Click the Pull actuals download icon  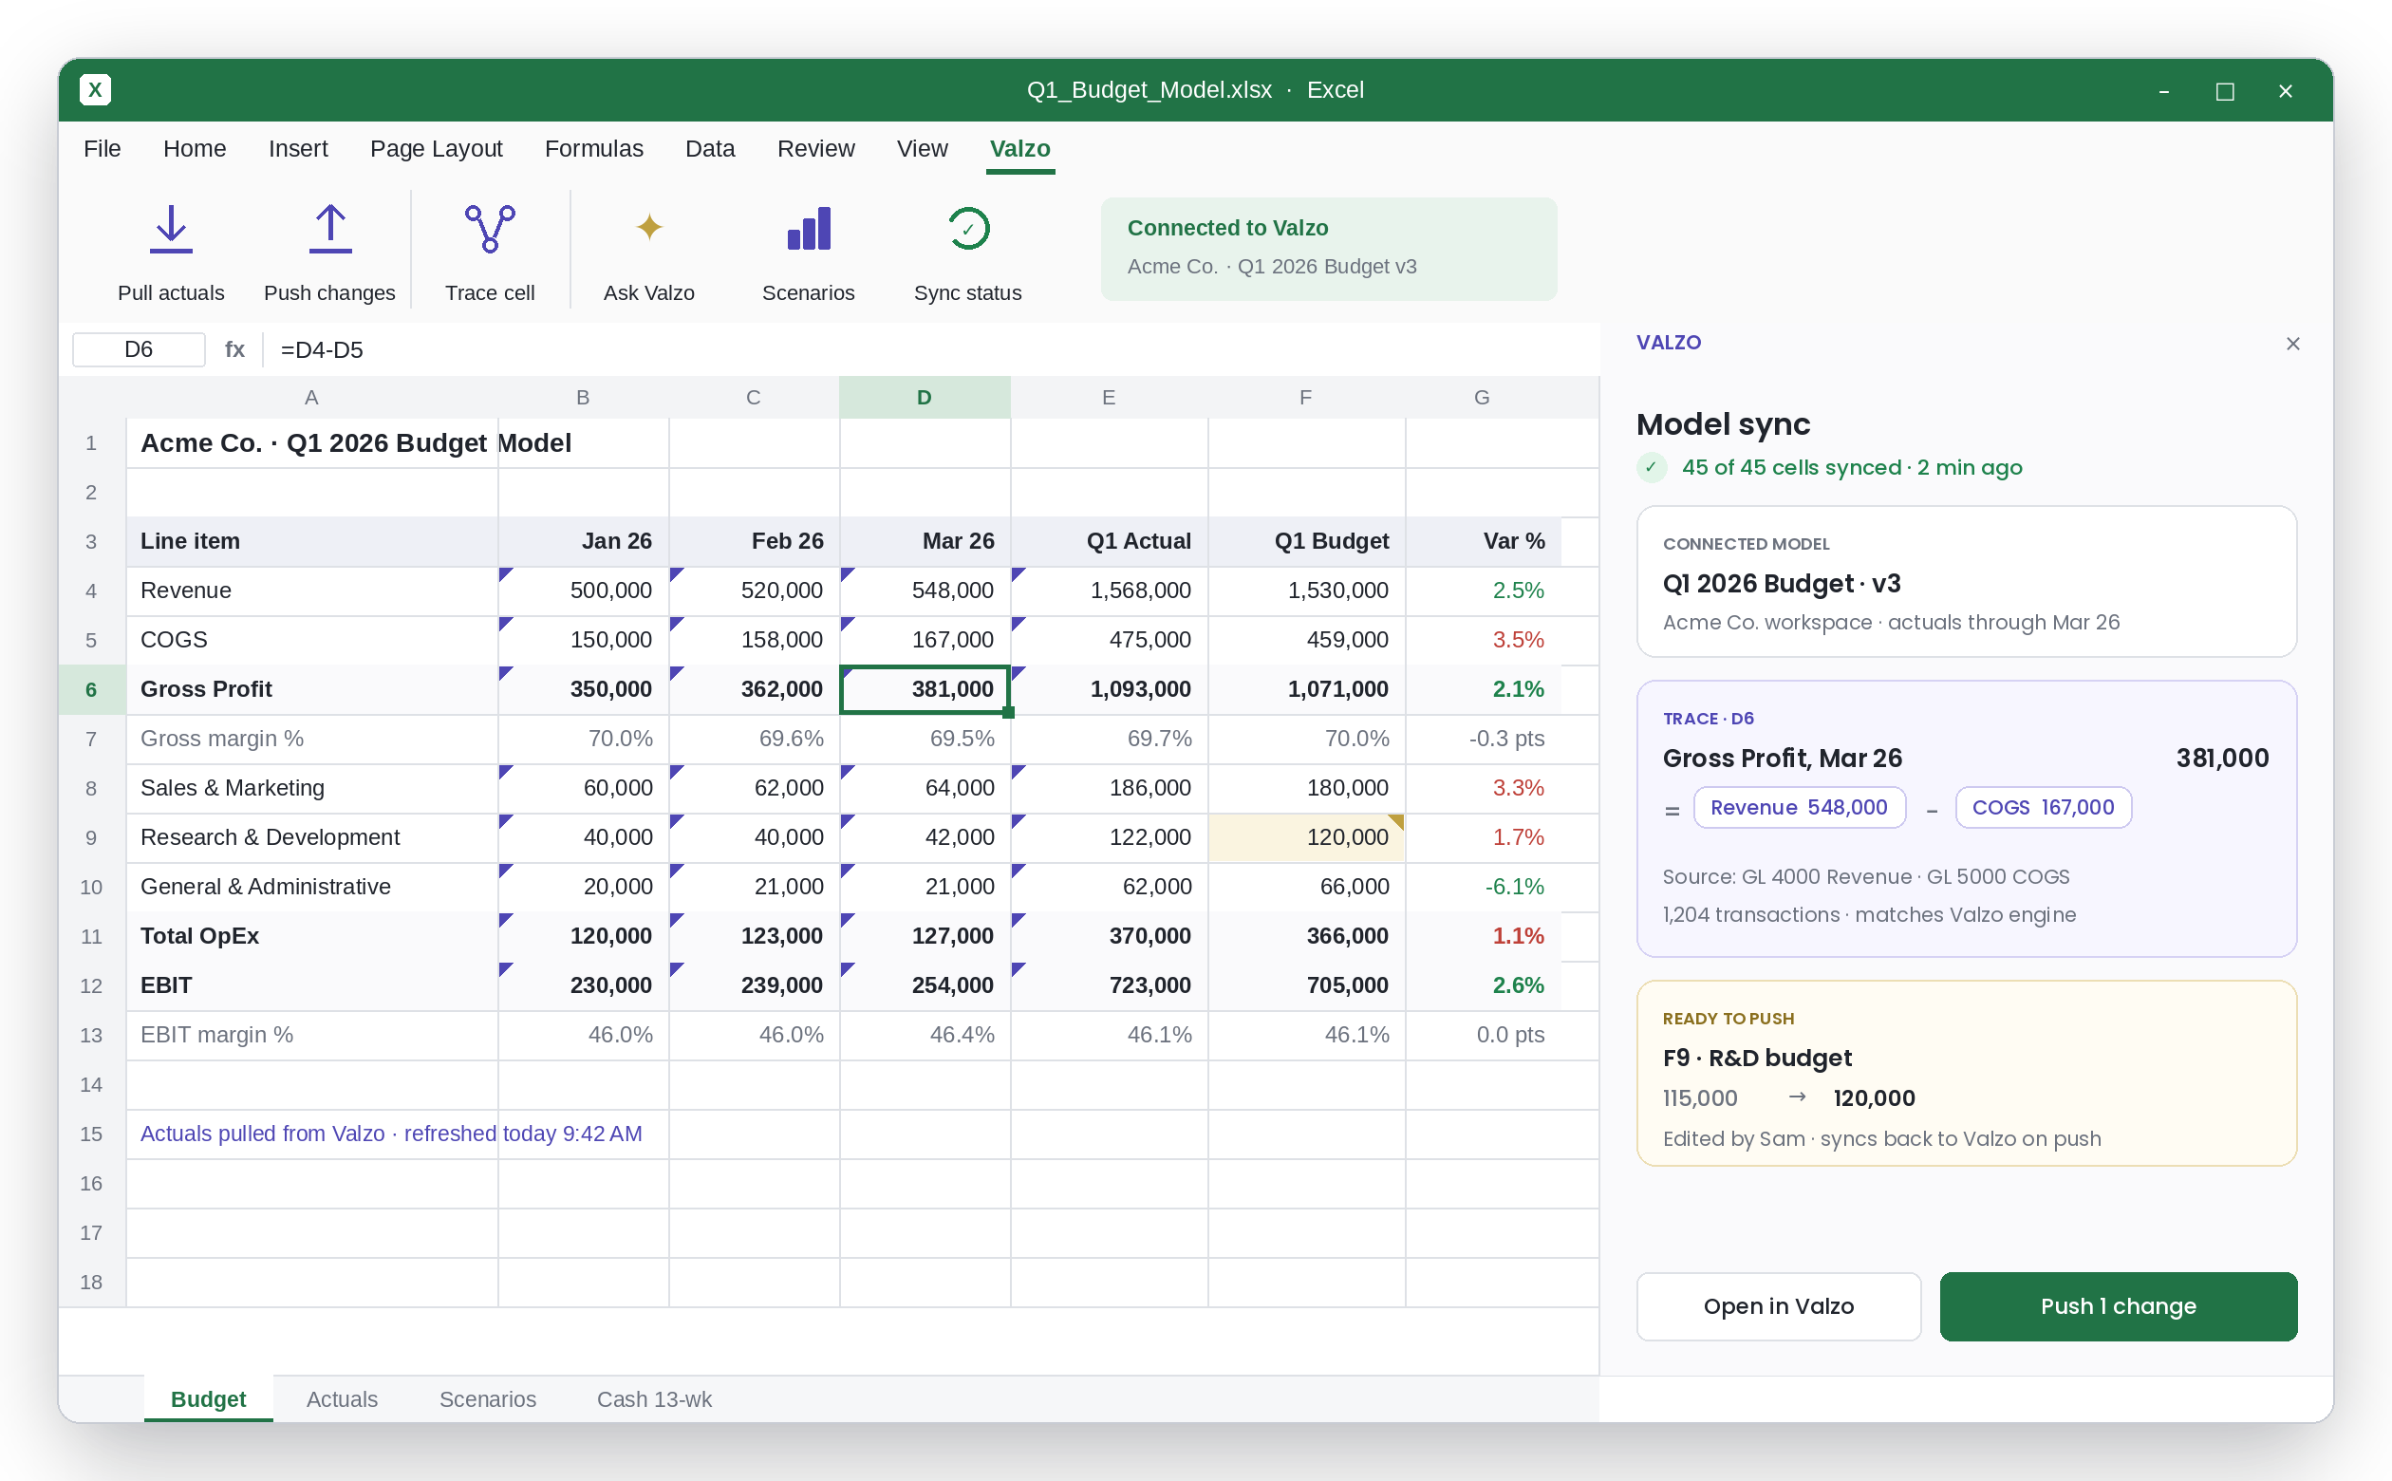170,228
